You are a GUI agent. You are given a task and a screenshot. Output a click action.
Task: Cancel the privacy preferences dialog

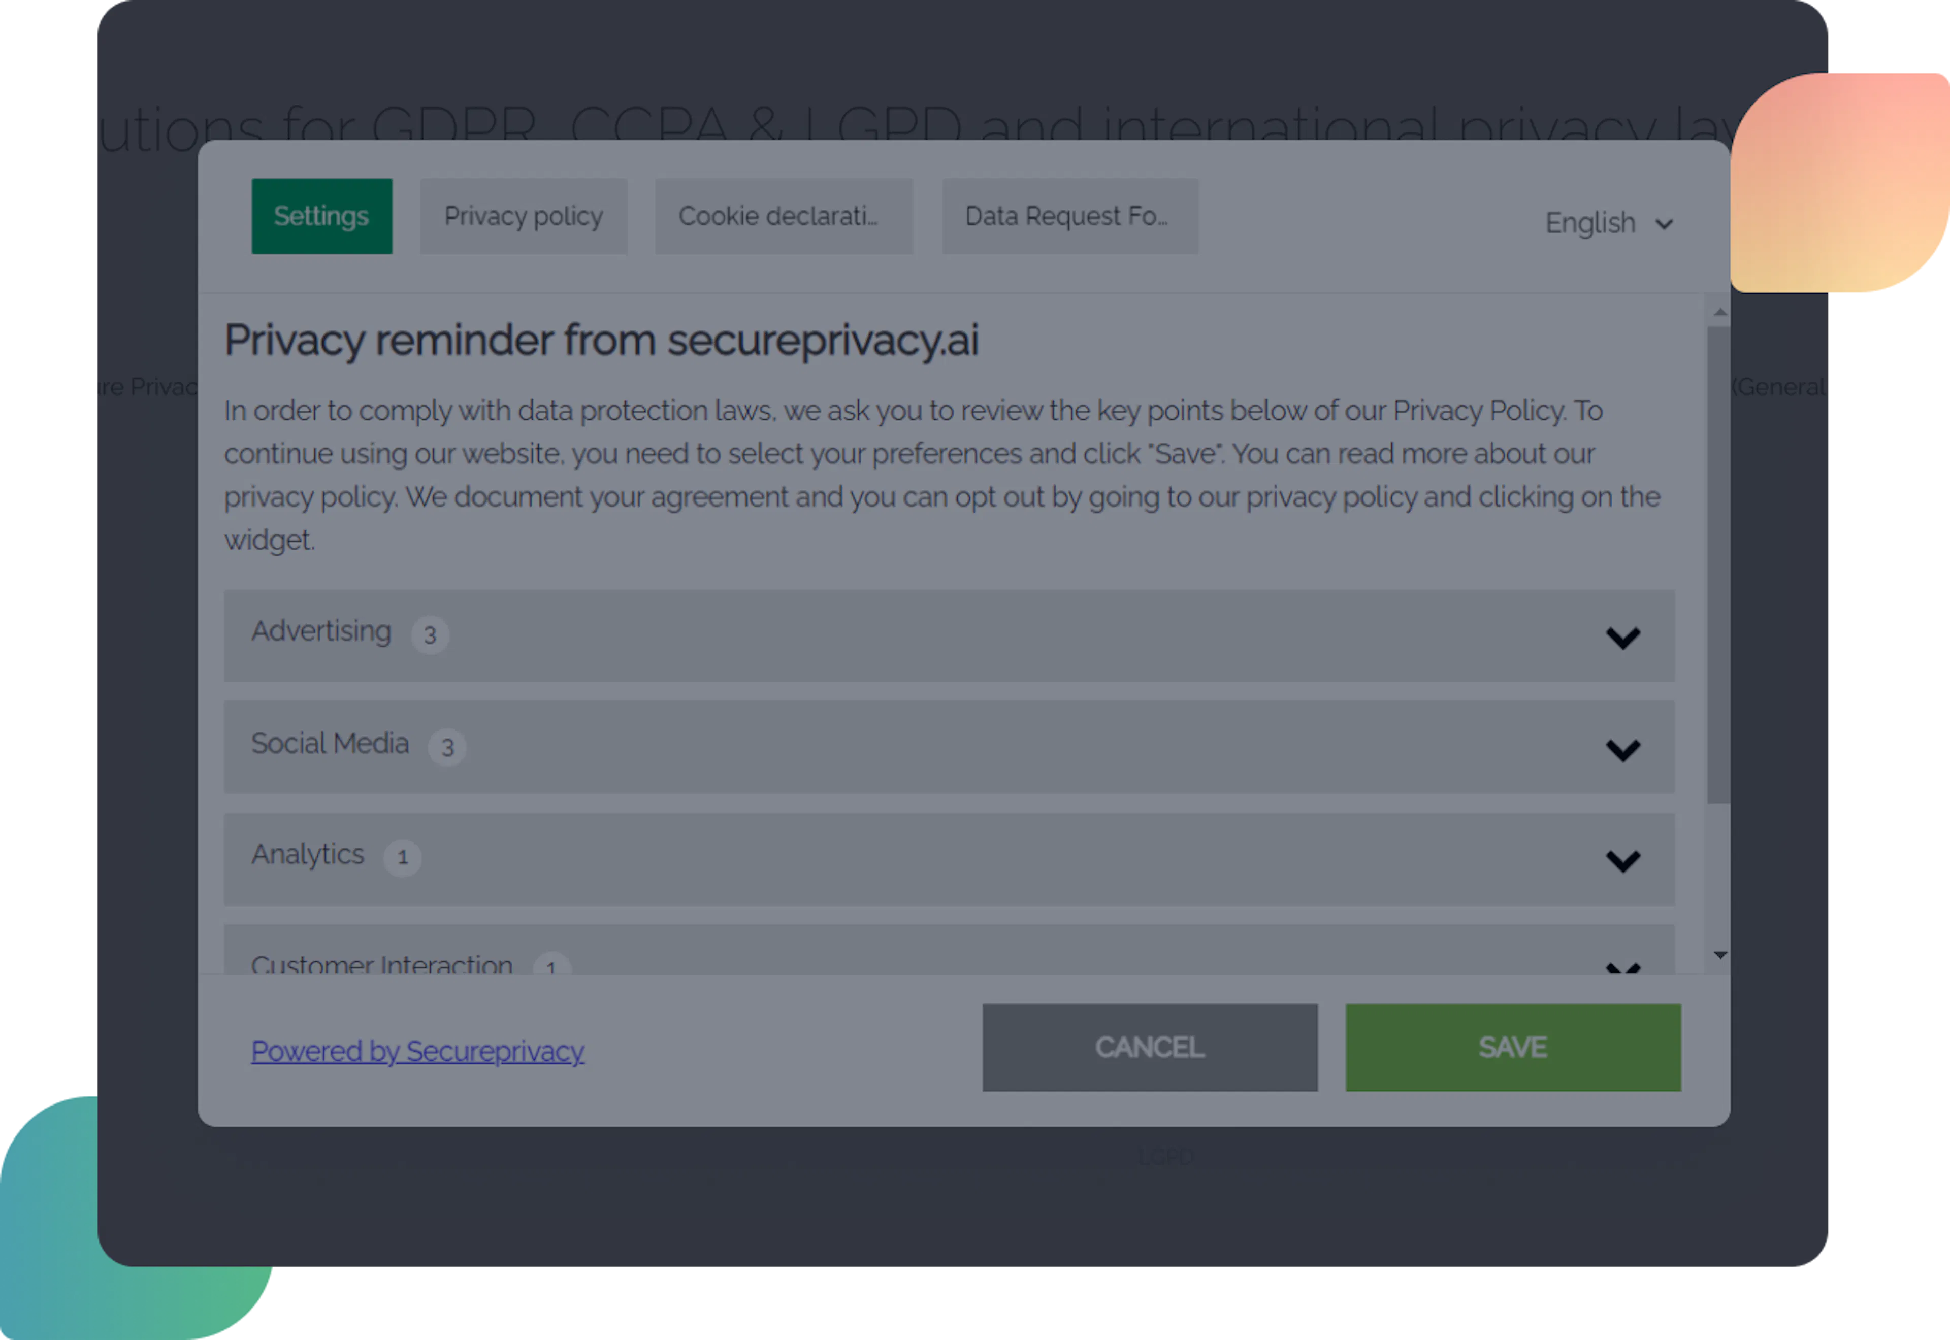pos(1149,1047)
